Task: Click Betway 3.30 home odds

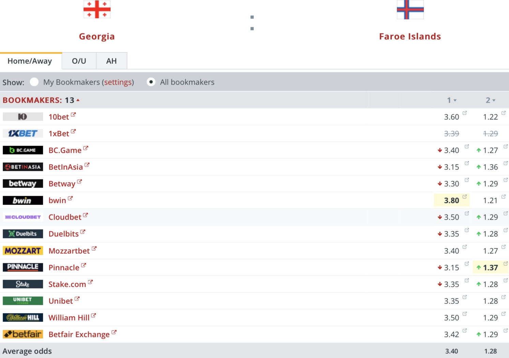Action: click(451, 184)
